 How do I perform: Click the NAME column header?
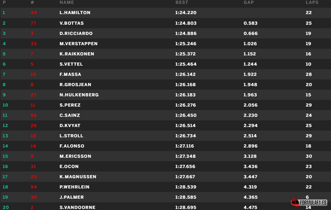pyautogui.click(x=67, y=3)
